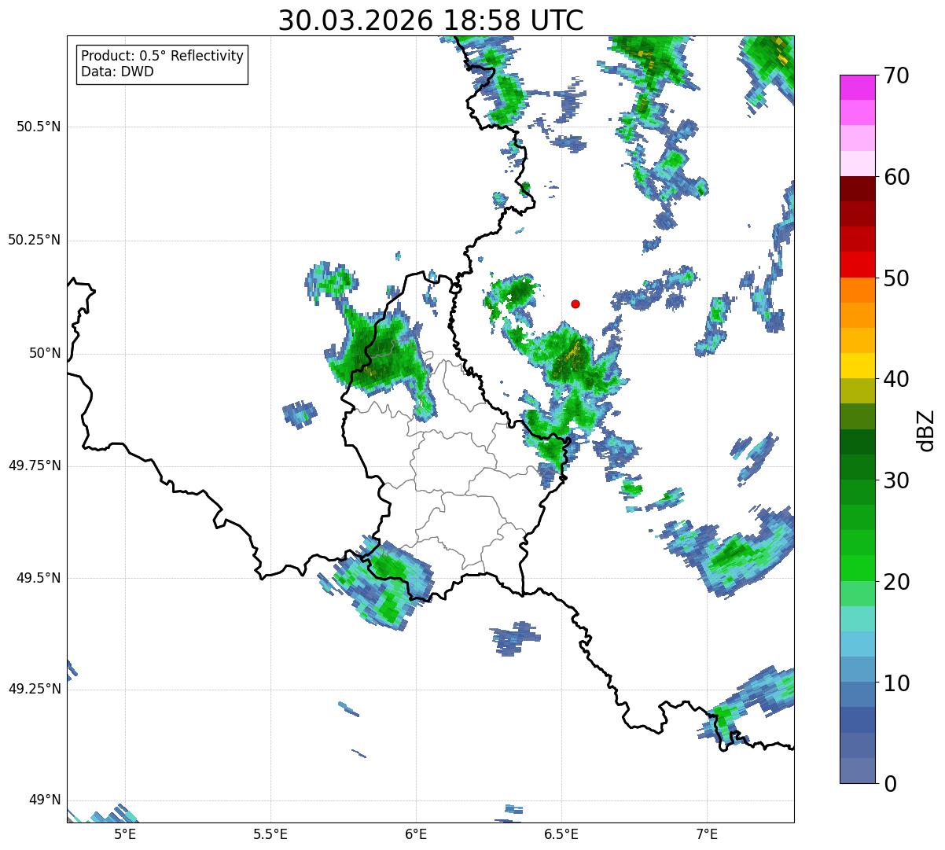Image resolution: width=945 pixels, height=850 pixels.
Task: Click the '5.5°E' longitude label
Action: tap(270, 833)
